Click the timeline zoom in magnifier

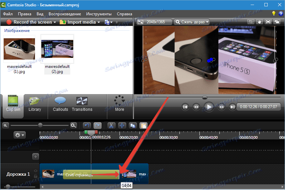(74, 125)
